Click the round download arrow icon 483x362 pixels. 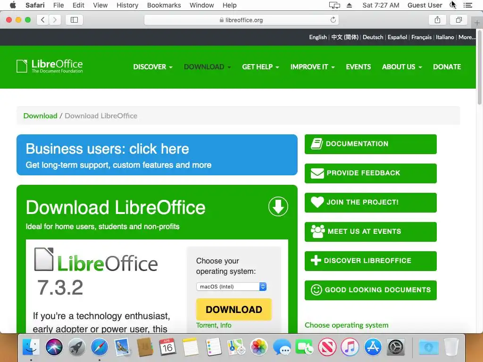[278, 206]
